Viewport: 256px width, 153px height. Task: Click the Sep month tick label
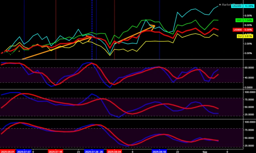205,152
